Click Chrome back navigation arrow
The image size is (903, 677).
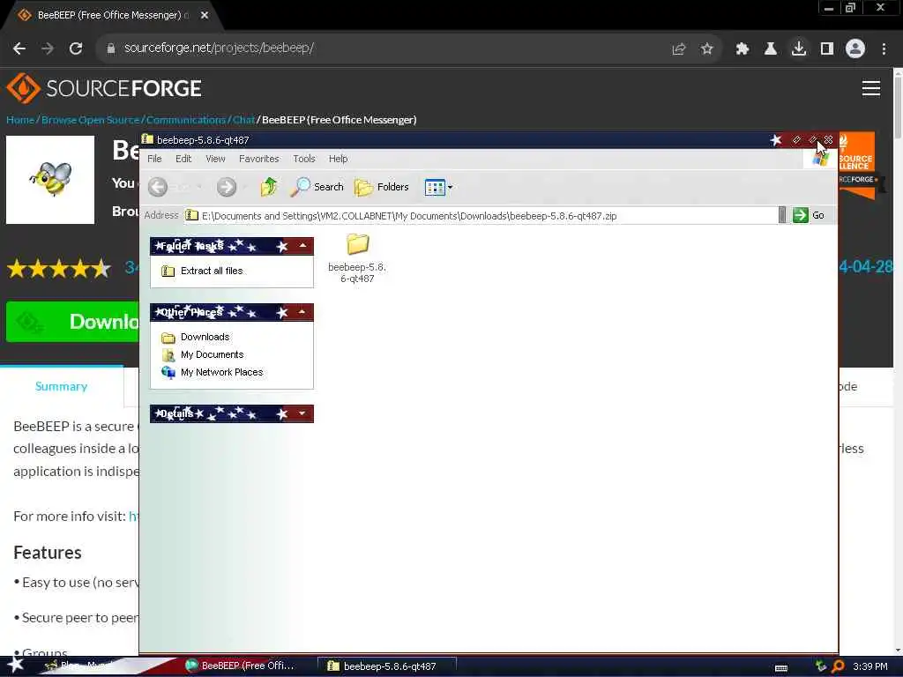click(19, 48)
